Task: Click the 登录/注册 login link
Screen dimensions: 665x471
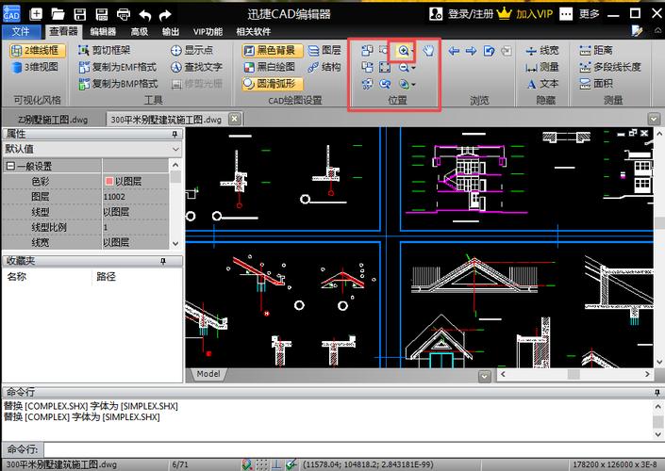Action: [x=472, y=14]
